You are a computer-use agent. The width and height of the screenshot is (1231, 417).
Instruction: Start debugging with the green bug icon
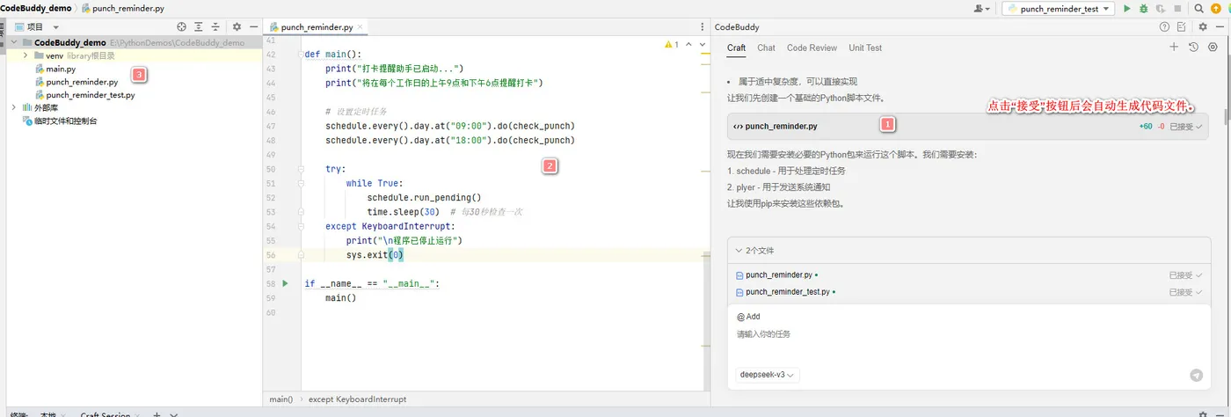(x=1144, y=8)
